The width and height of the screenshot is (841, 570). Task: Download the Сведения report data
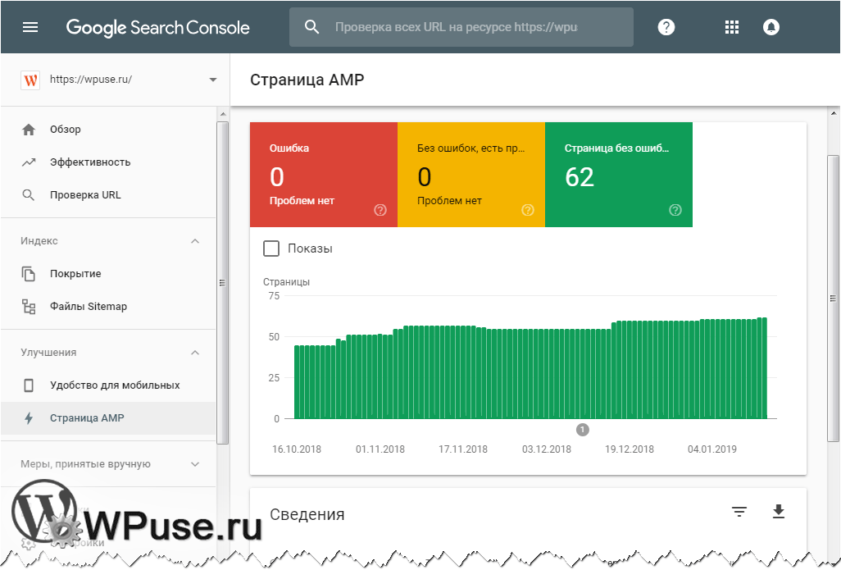click(778, 512)
